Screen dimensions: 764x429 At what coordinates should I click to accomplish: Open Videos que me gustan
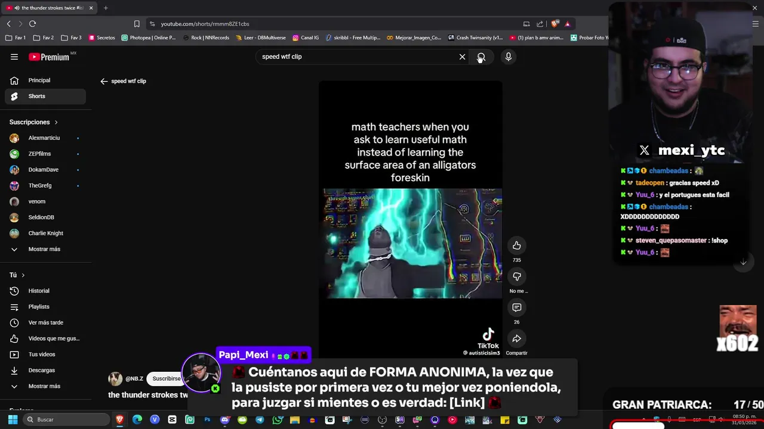coord(45,338)
